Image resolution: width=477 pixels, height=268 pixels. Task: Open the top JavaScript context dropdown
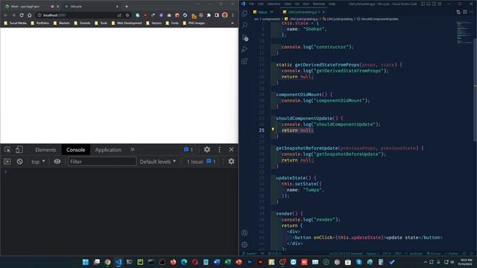[38, 162]
